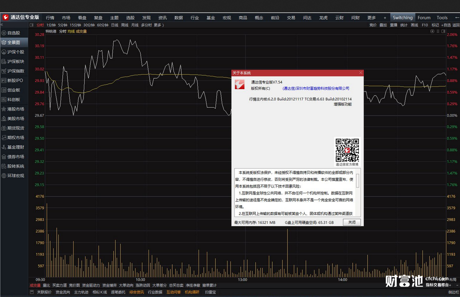Open 美股市场 sidebar icon
460x297 pixels.
(x=4, y=119)
